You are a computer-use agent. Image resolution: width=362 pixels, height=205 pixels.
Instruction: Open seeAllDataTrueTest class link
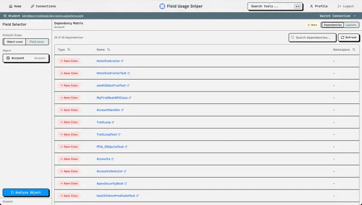111,85
